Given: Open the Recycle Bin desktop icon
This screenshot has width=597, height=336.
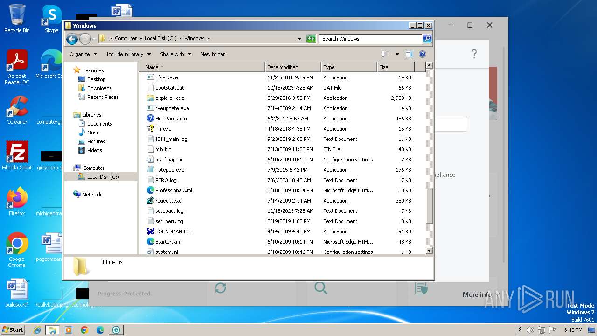Looking at the screenshot, I should click(x=16, y=19).
